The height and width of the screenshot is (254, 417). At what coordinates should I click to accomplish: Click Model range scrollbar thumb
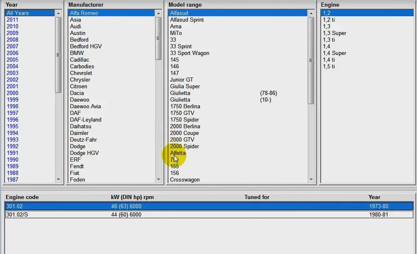[x=311, y=60]
